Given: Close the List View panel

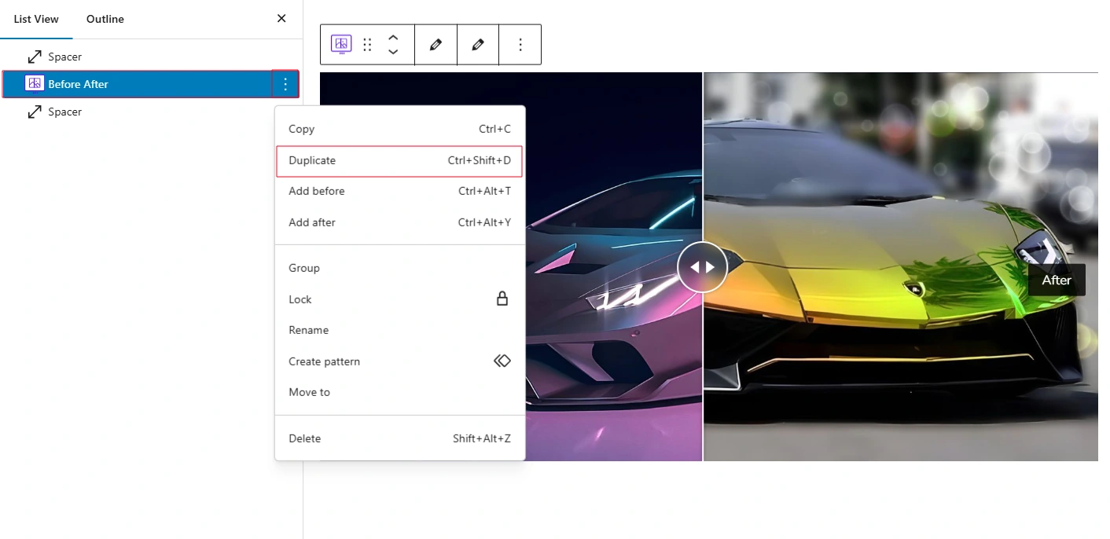Looking at the screenshot, I should (281, 19).
